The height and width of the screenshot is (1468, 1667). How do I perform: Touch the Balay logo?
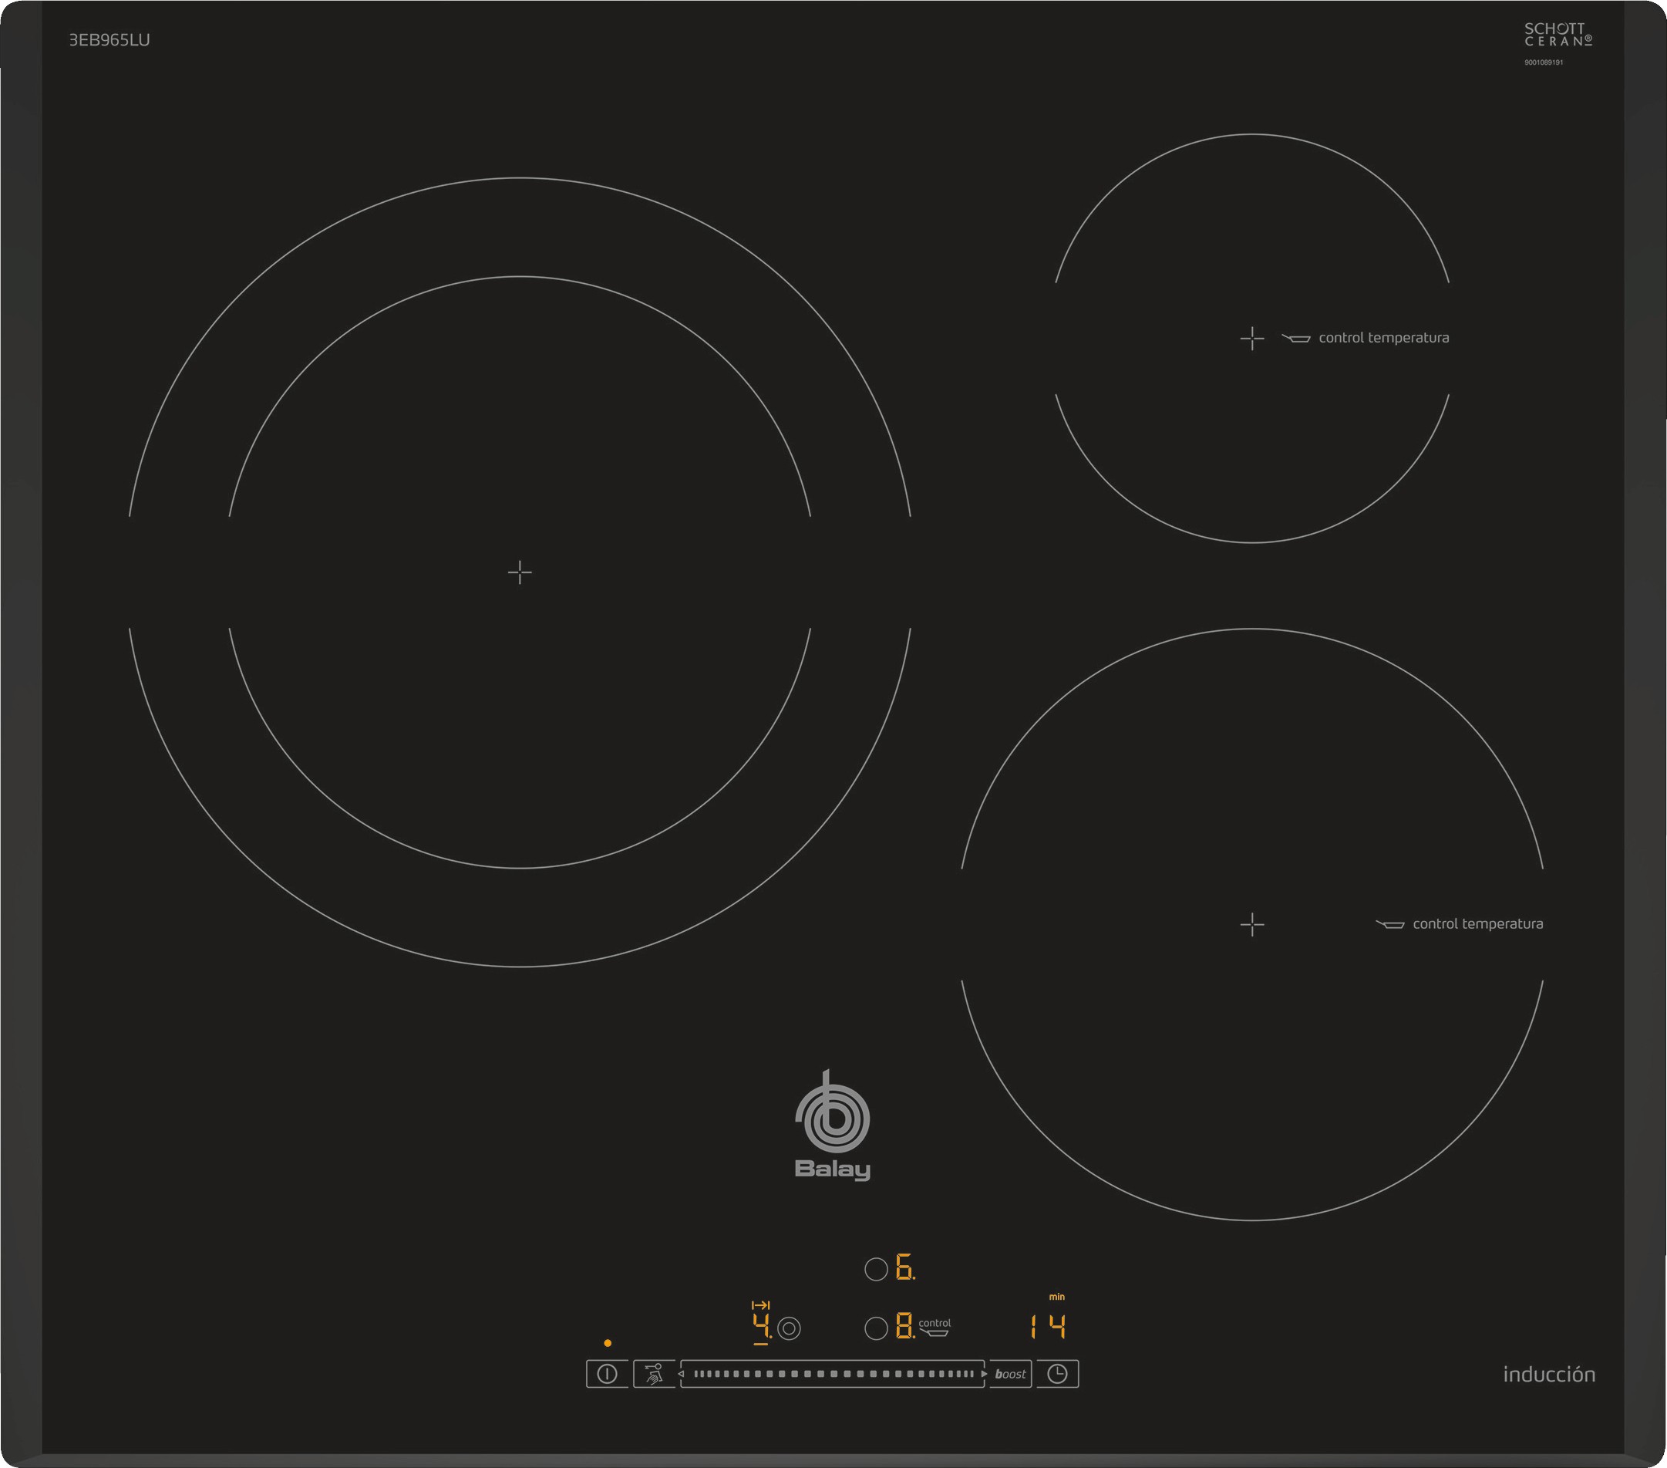coord(833,1127)
